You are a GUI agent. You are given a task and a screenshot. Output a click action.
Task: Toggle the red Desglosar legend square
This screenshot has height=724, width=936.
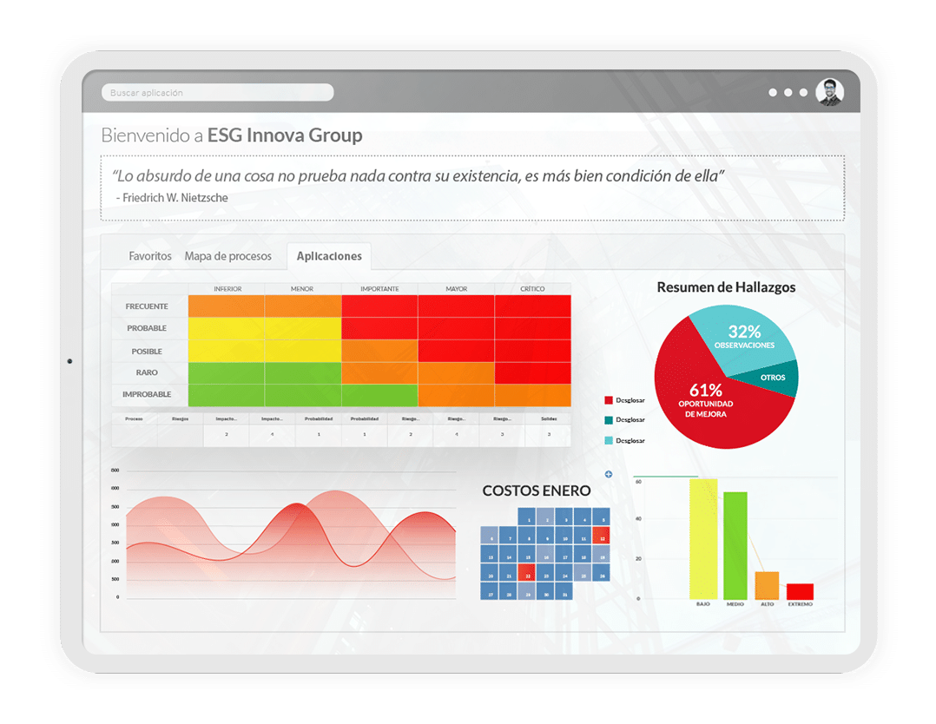coord(609,400)
